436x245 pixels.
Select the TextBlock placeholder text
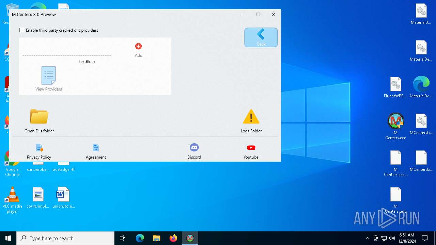(87, 62)
